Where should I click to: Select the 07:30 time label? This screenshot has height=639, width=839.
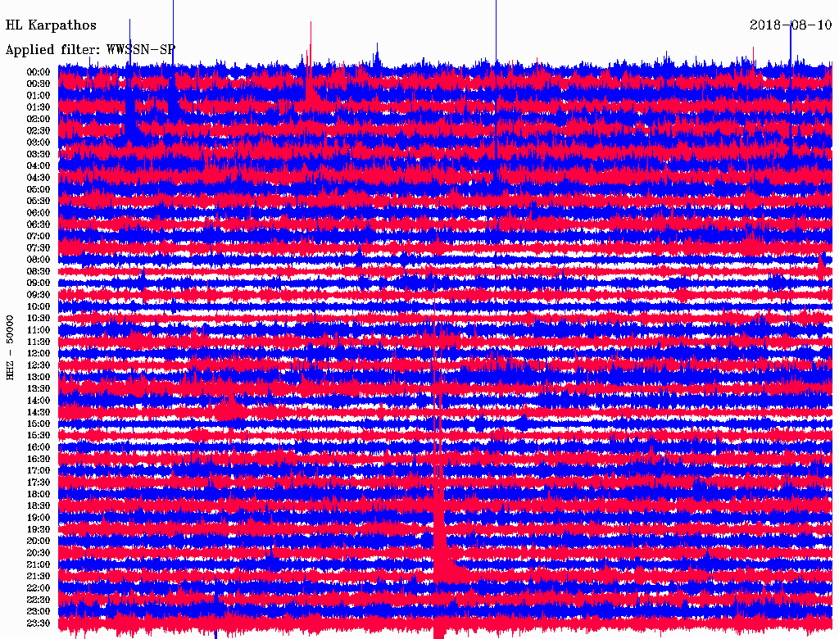pos(39,248)
